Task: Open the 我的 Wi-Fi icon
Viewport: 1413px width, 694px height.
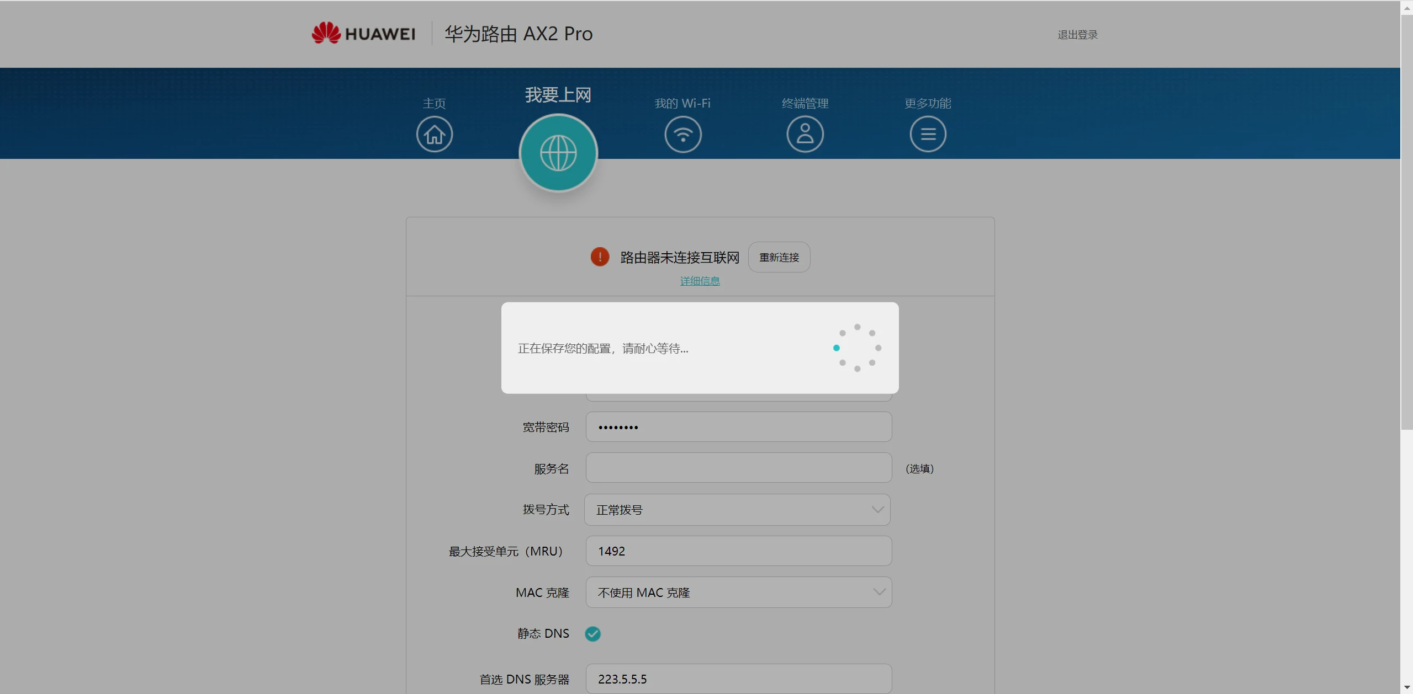Action: (683, 134)
